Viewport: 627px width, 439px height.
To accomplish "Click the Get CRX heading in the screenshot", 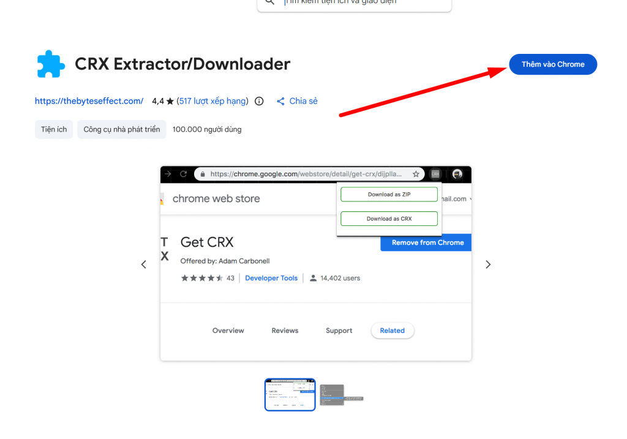I will [207, 242].
